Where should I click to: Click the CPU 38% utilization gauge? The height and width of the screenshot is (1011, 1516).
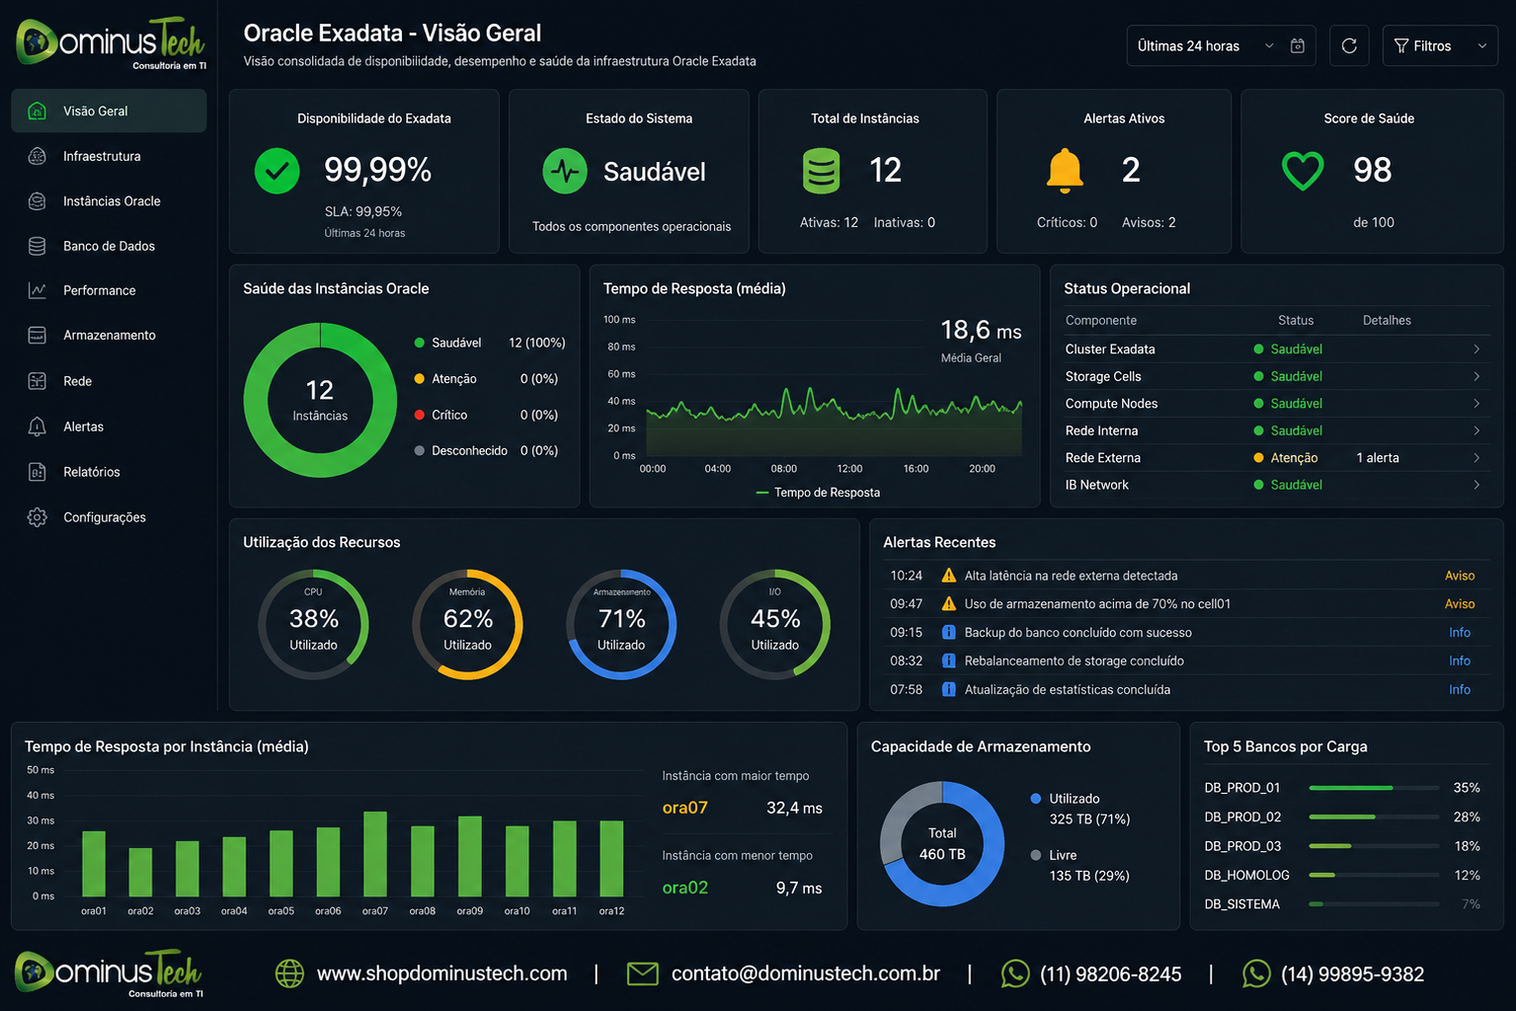[313, 624]
